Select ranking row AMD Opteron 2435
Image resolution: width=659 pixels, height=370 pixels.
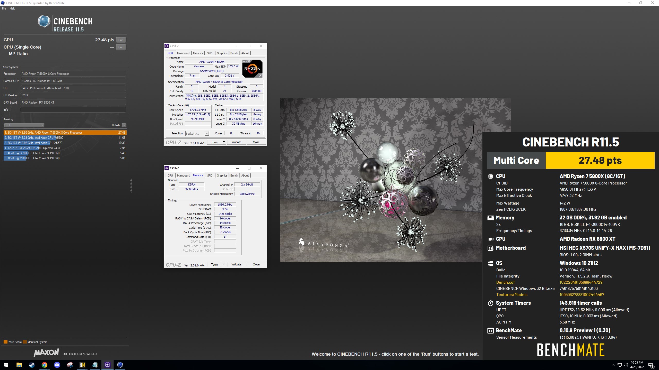(65, 148)
